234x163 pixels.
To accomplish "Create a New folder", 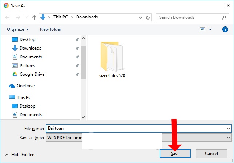I will [51, 29].
